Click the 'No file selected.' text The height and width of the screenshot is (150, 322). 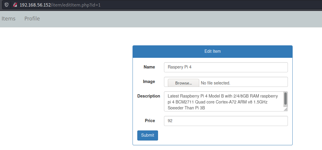coord(216,83)
